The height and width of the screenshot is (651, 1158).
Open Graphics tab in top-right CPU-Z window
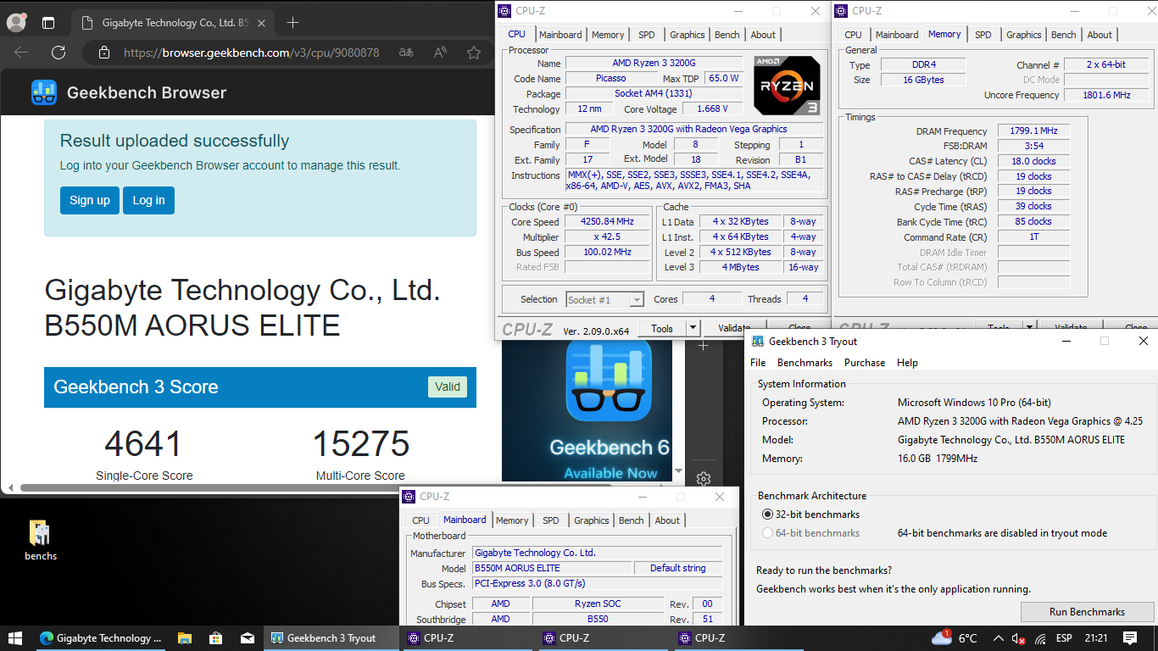pos(1023,35)
